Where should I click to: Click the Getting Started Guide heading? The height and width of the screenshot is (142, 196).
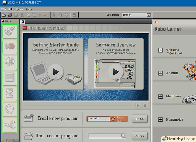pos(56,45)
